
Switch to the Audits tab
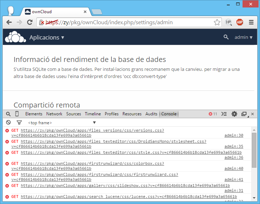tap(151, 114)
